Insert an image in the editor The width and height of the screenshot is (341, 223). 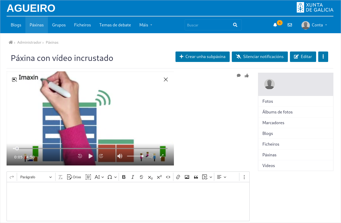coord(187,177)
